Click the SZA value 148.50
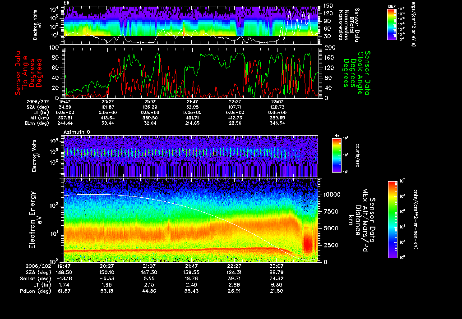462x319 pixels. (x=64, y=272)
